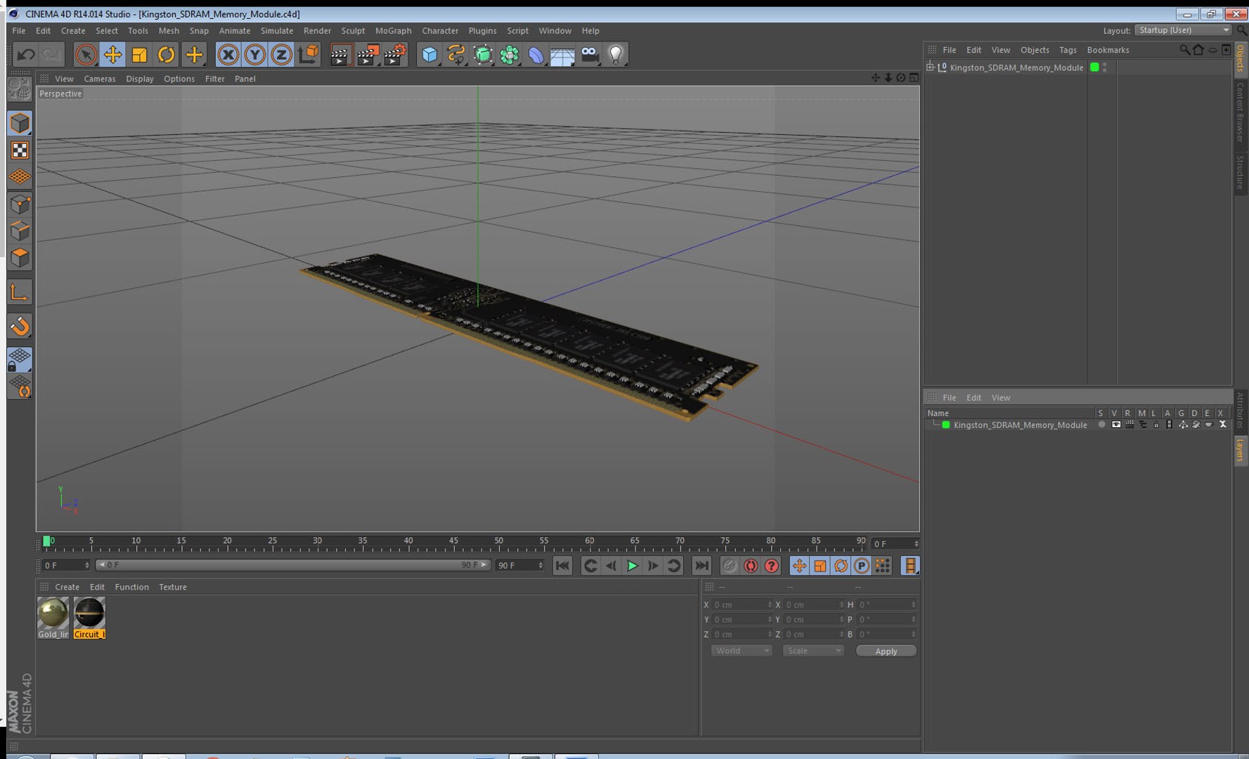
Task: Toggle X axis lock
Action: pyautogui.click(x=228, y=55)
